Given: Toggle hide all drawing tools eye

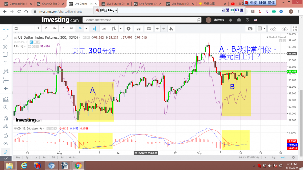Looking at the screenshot, I should pos(6,143).
